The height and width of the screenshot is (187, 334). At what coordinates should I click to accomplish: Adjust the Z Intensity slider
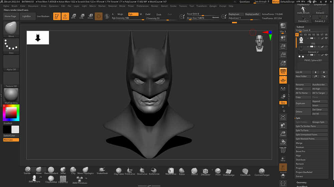161,19
